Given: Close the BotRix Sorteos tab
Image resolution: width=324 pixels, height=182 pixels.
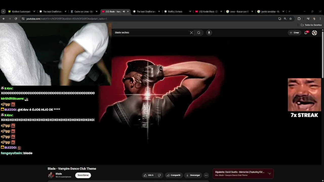Looking at the screenshot, I should pyautogui.click(x=190, y=12).
